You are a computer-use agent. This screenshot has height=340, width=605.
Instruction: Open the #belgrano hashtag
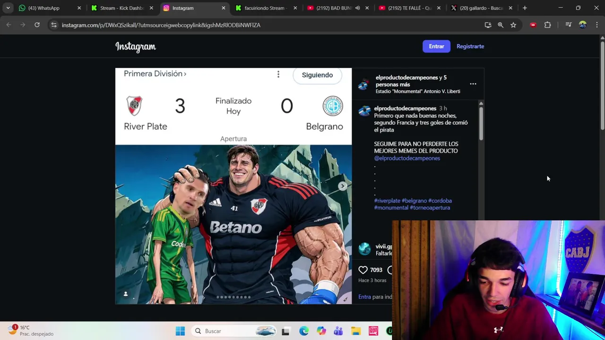(414, 201)
